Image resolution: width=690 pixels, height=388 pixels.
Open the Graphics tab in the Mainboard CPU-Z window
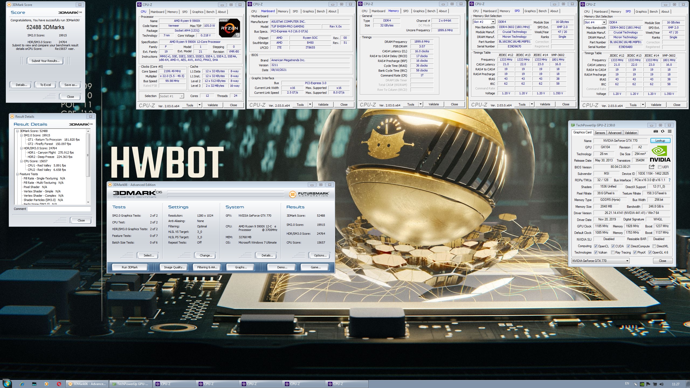pyautogui.click(x=308, y=11)
